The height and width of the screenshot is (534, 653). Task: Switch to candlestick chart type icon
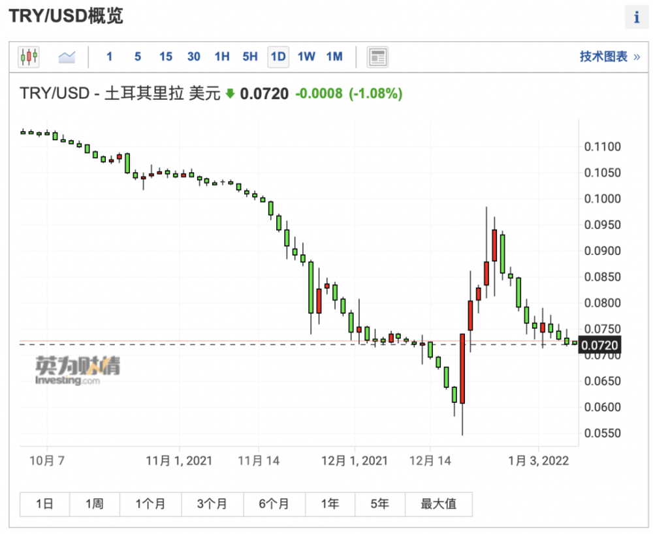click(29, 57)
